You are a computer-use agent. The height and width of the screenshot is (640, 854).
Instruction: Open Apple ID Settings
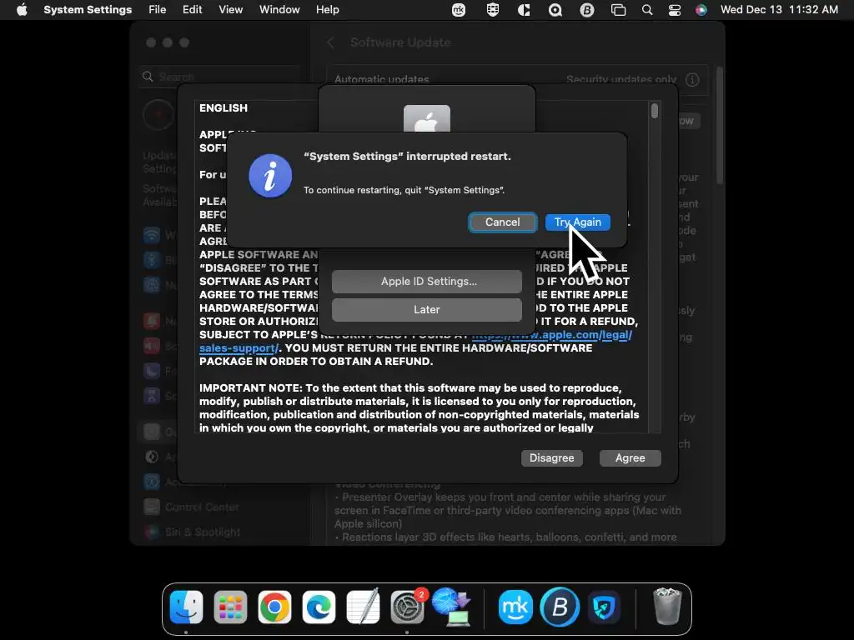point(426,282)
